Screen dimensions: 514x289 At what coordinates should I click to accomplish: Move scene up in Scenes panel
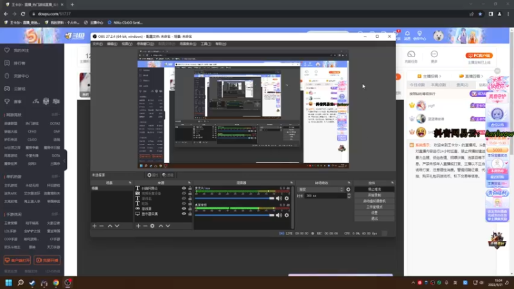[x=110, y=226]
